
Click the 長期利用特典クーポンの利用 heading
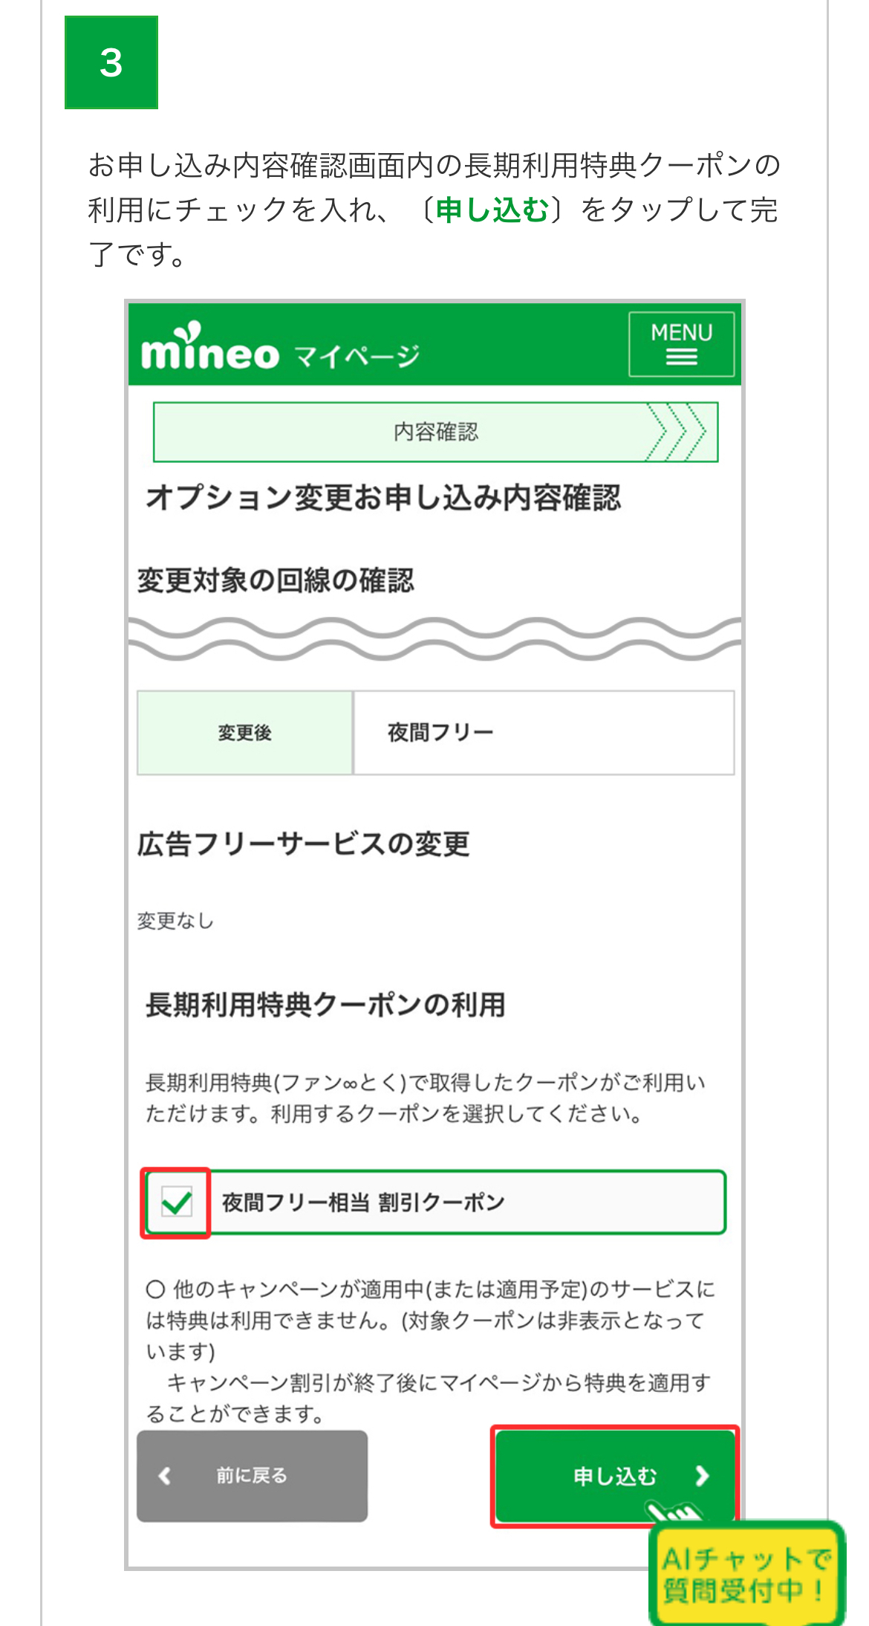(325, 1005)
